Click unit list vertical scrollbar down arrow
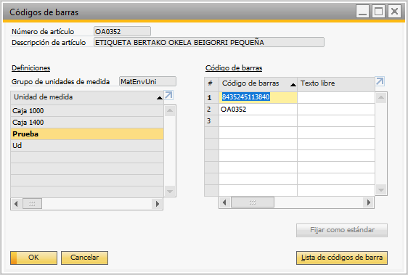Viewport: 408px width, 275px height. [x=170, y=192]
